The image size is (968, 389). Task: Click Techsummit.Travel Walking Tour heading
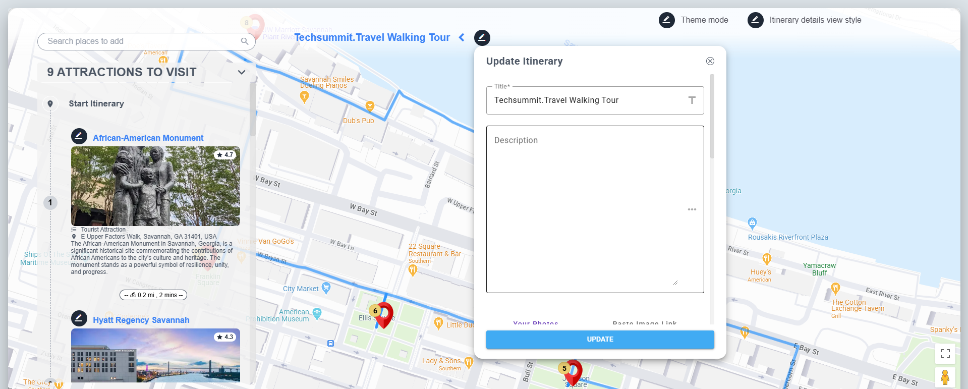tap(372, 37)
